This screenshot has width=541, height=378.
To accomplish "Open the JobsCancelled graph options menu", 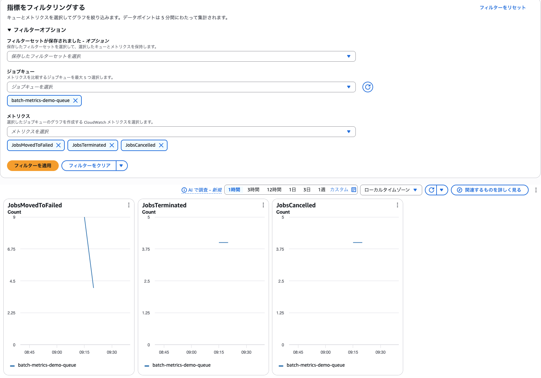I will 397,205.
